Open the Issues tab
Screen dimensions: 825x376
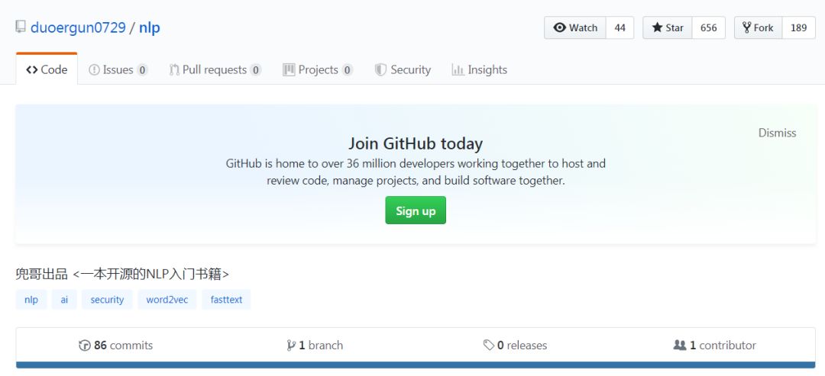(x=118, y=70)
